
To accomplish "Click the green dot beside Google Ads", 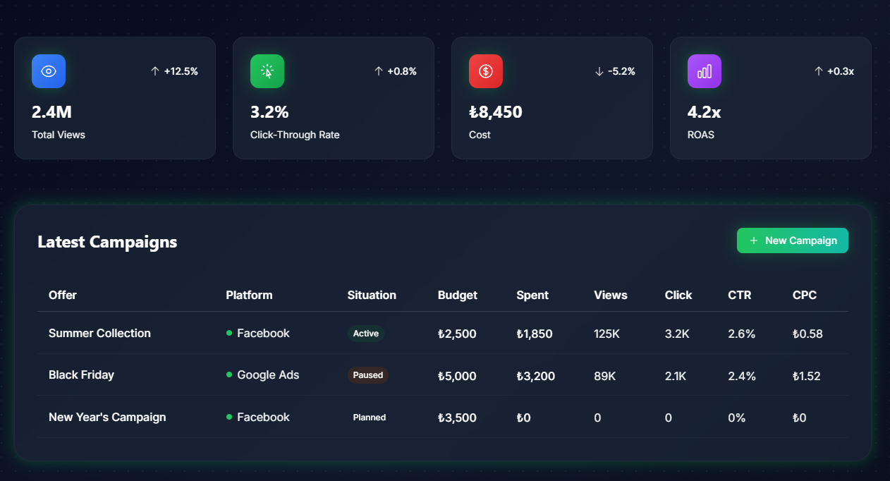I will [x=229, y=375].
